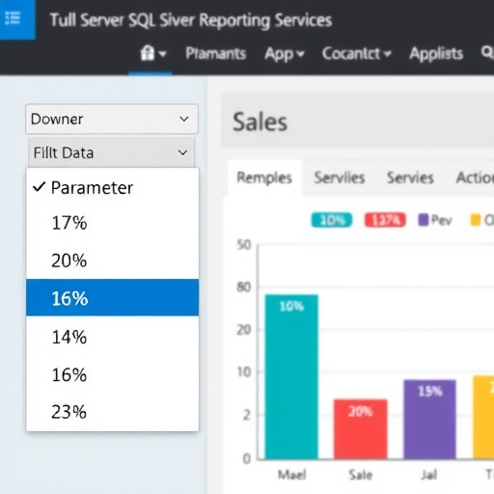This screenshot has width=494, height=494.
Task: Click the search magnifier icon
Action: (x=487, y=52)
